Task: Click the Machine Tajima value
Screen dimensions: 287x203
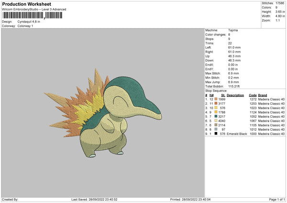Action: [x=233, y=30]
